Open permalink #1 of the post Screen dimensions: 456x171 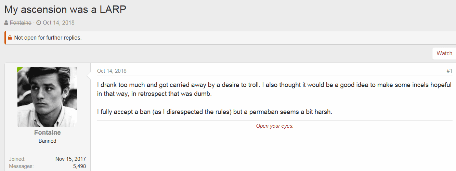click(449, 71)
